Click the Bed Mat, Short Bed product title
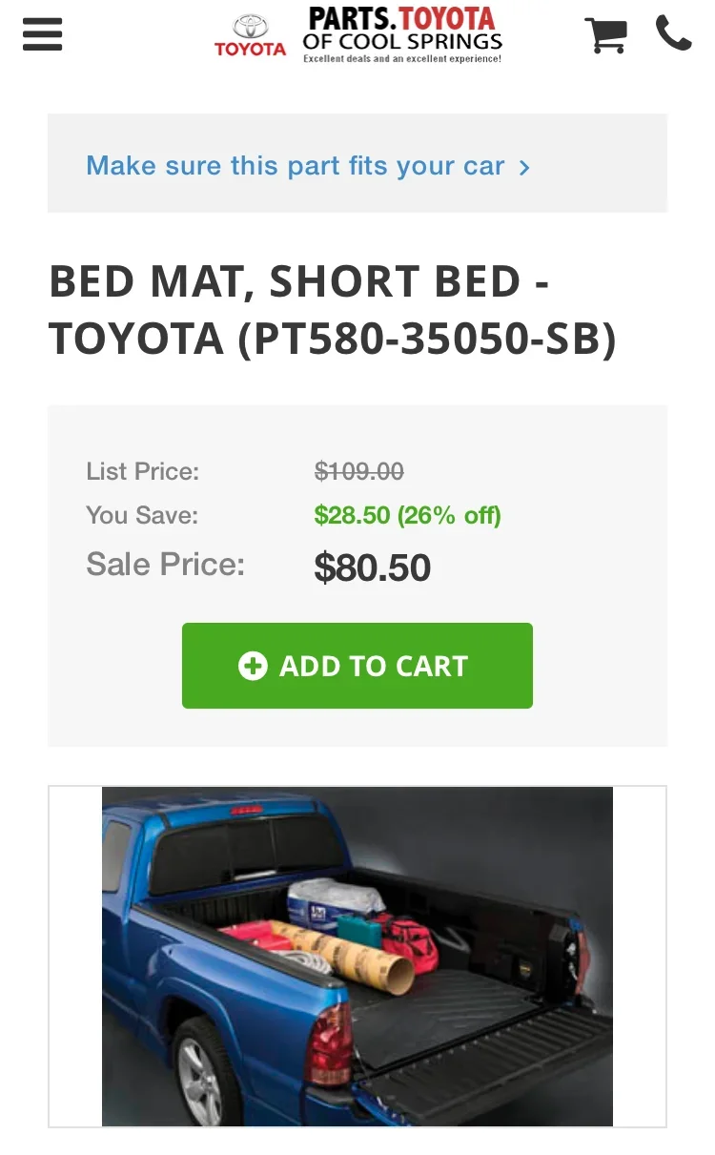 tap(297, 282)
